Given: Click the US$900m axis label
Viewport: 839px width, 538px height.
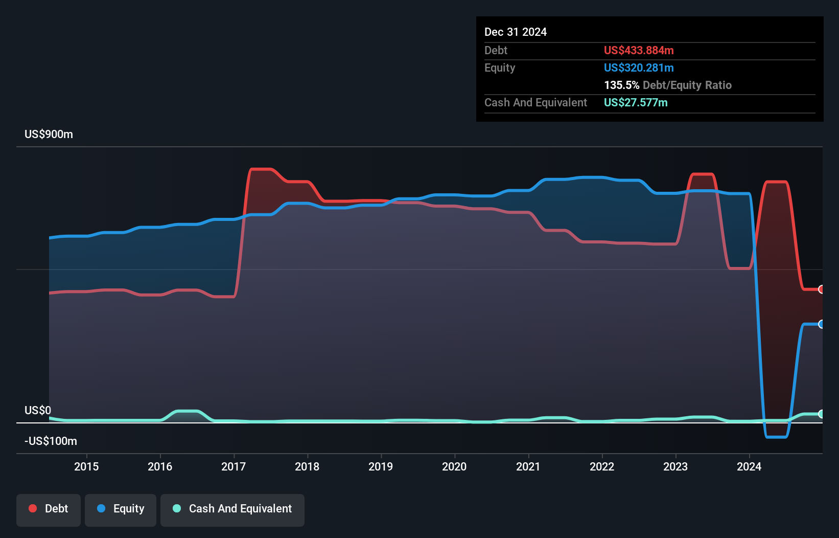Looking at the screenshot, I should (x=49, y=134).
